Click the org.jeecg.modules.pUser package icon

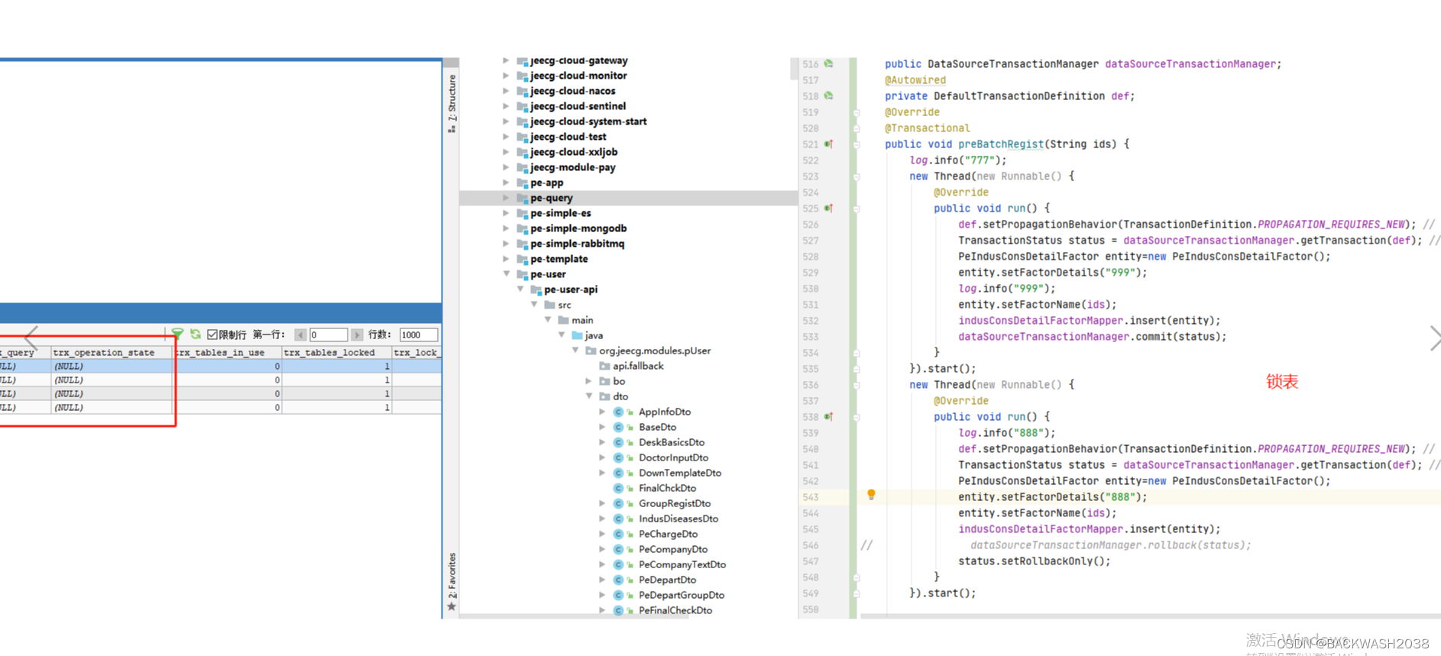coord(591,351)
